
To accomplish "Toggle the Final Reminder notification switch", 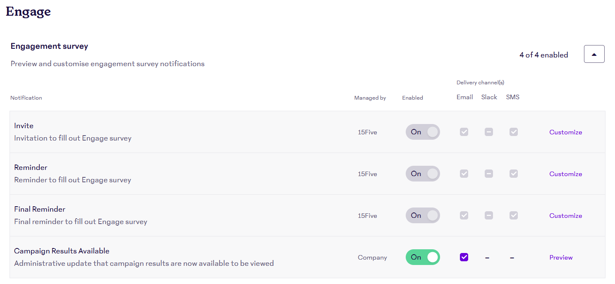I will tap(423, 215).
